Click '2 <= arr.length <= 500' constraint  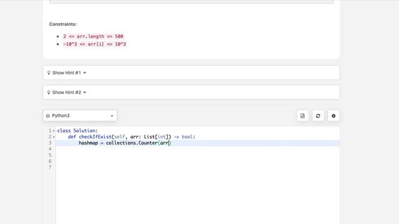tap(93, 36)
